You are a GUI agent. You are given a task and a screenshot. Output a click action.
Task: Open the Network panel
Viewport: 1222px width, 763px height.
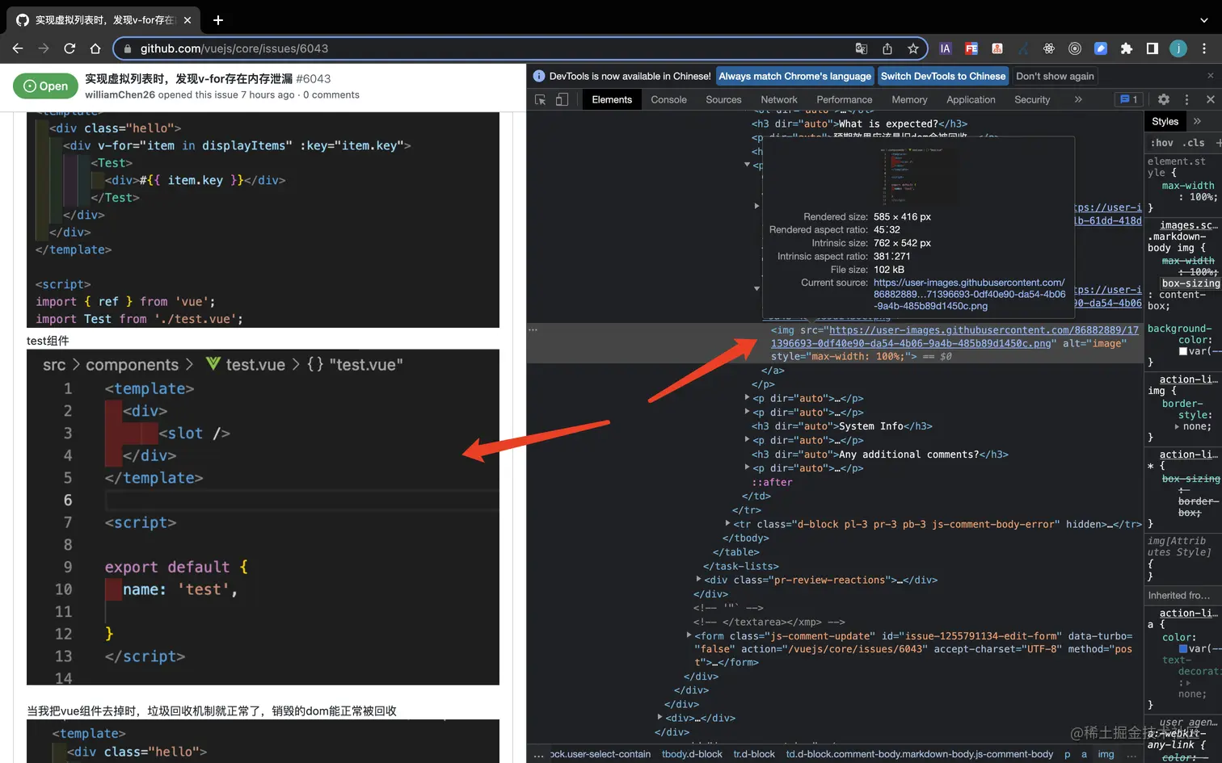779,99
